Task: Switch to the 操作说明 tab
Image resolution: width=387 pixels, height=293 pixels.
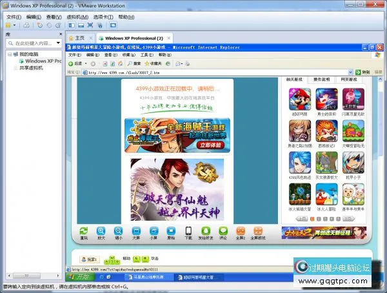Action: click(321, 79)
